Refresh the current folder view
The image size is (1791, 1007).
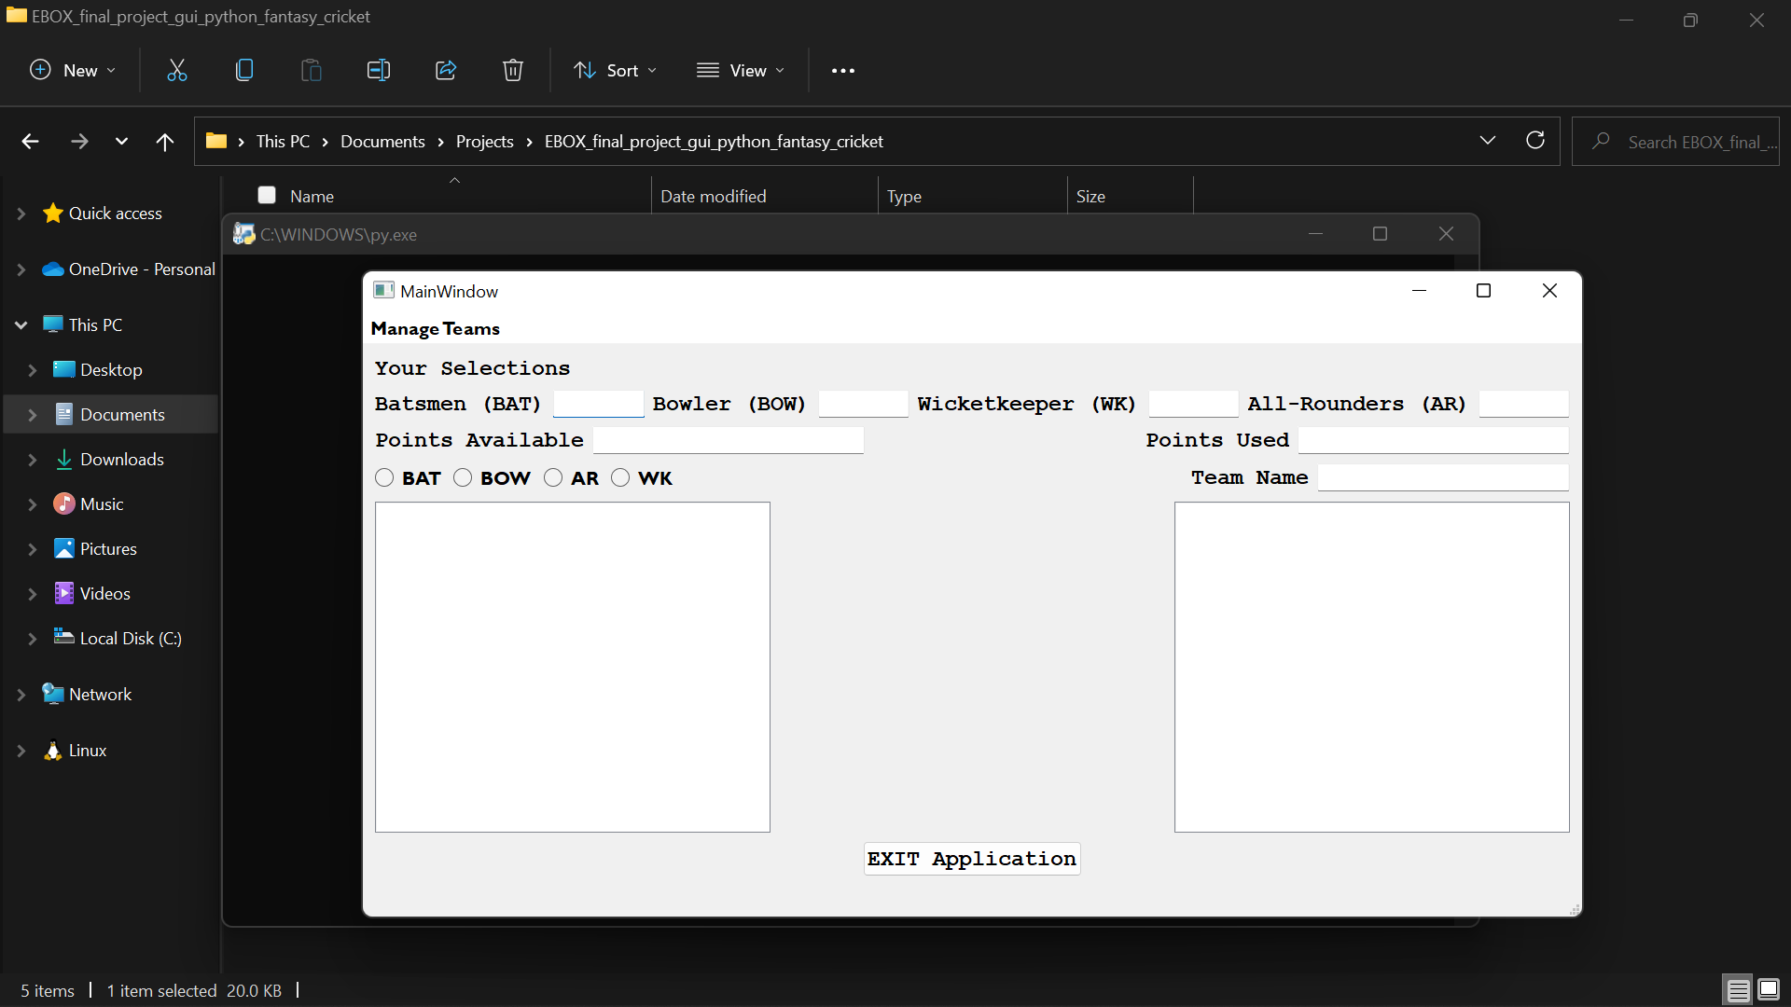click(1535, 141)
